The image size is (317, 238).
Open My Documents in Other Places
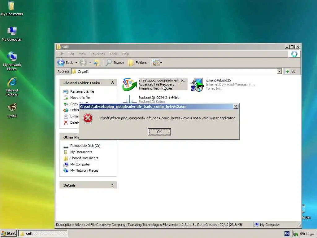pyautogui.click(x=81, y=152)
